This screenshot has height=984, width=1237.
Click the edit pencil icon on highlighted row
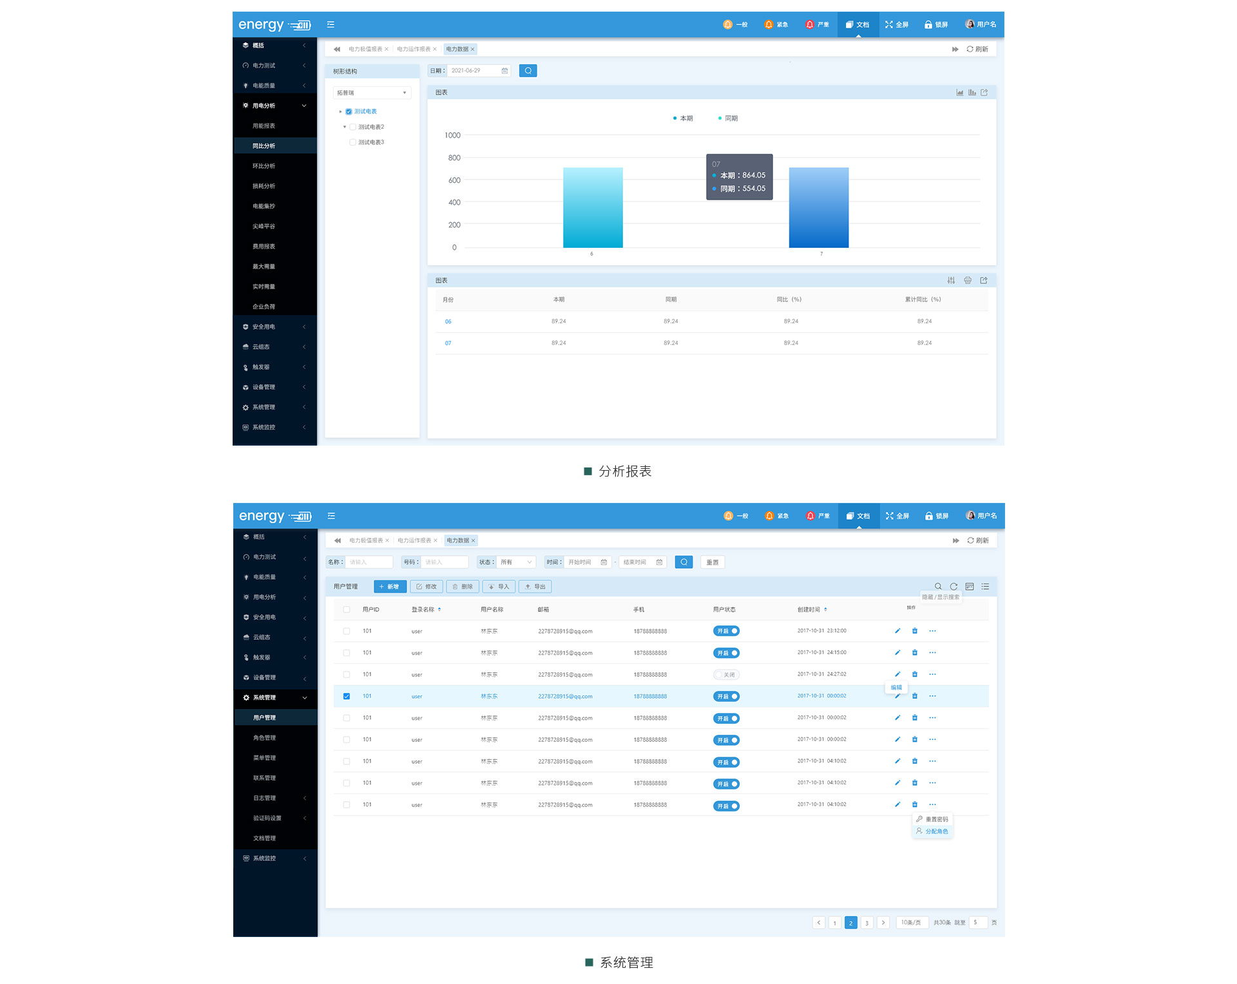click(895, 696)
